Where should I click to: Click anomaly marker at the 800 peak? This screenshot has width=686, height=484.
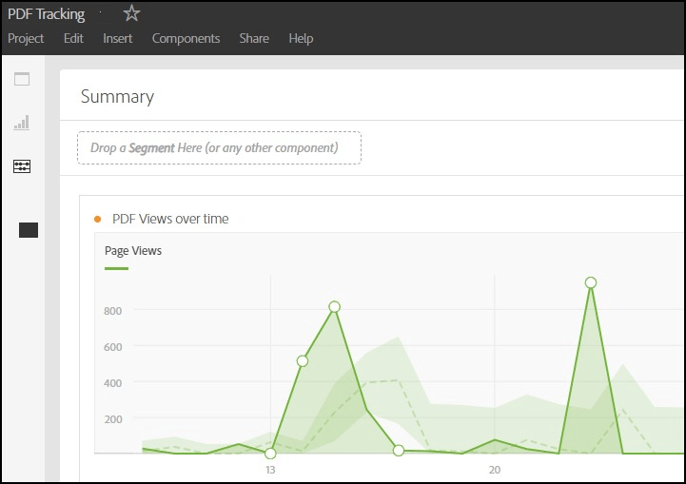click(334, 306)
